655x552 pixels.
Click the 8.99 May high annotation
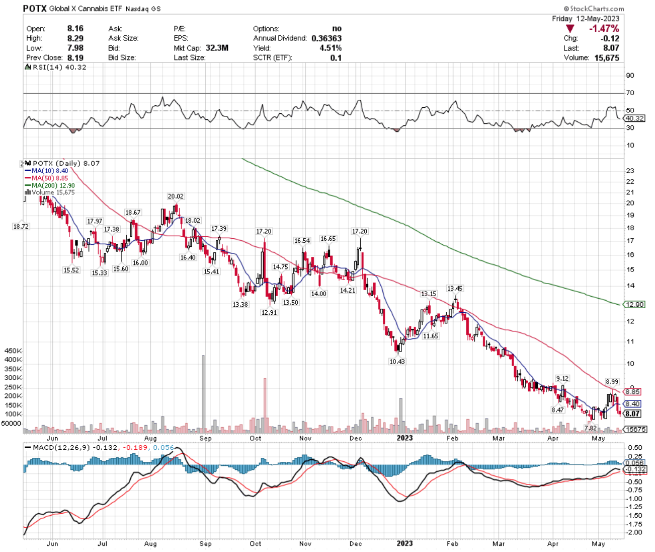[x=612, y=382]
